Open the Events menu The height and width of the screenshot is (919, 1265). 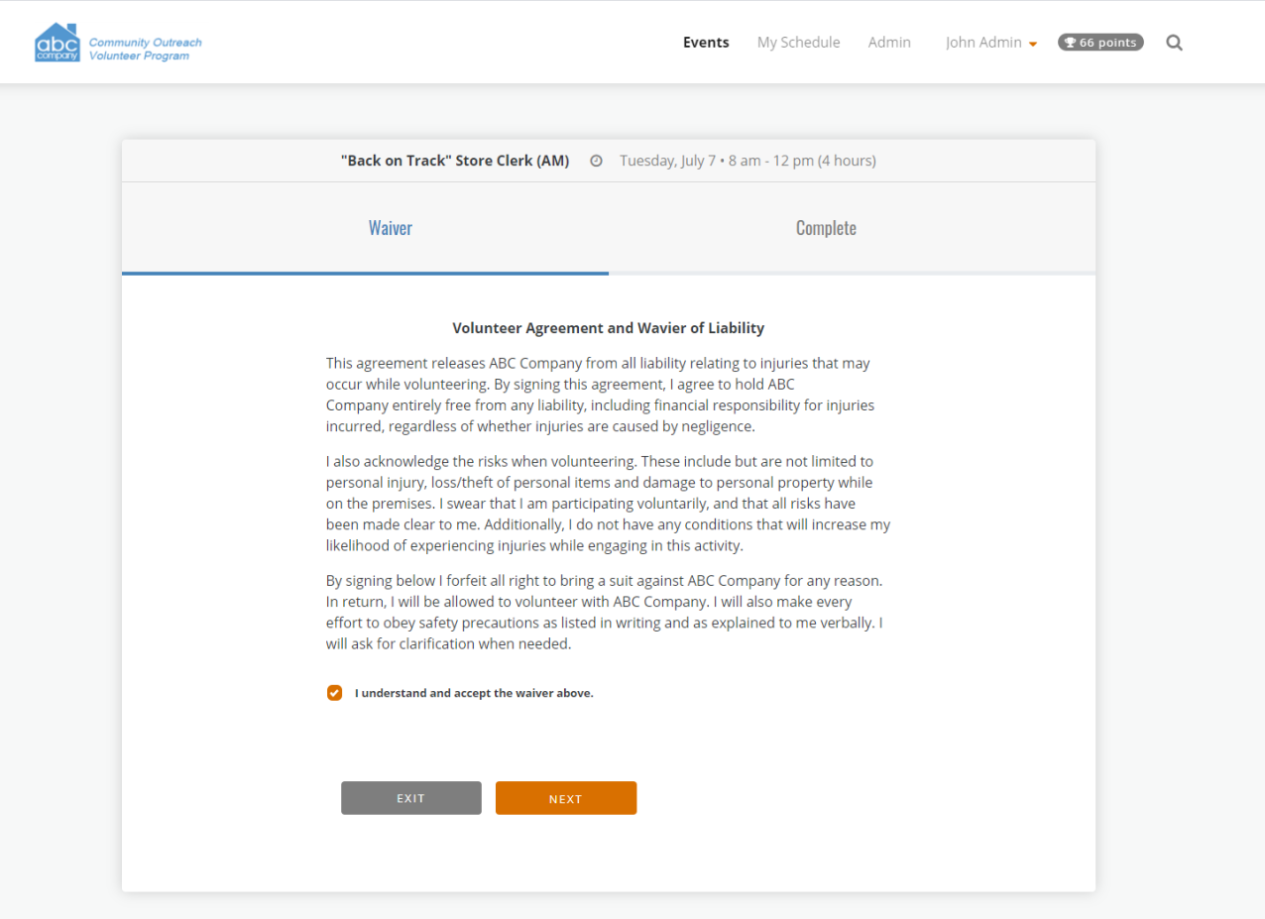[x=705, y=42]
